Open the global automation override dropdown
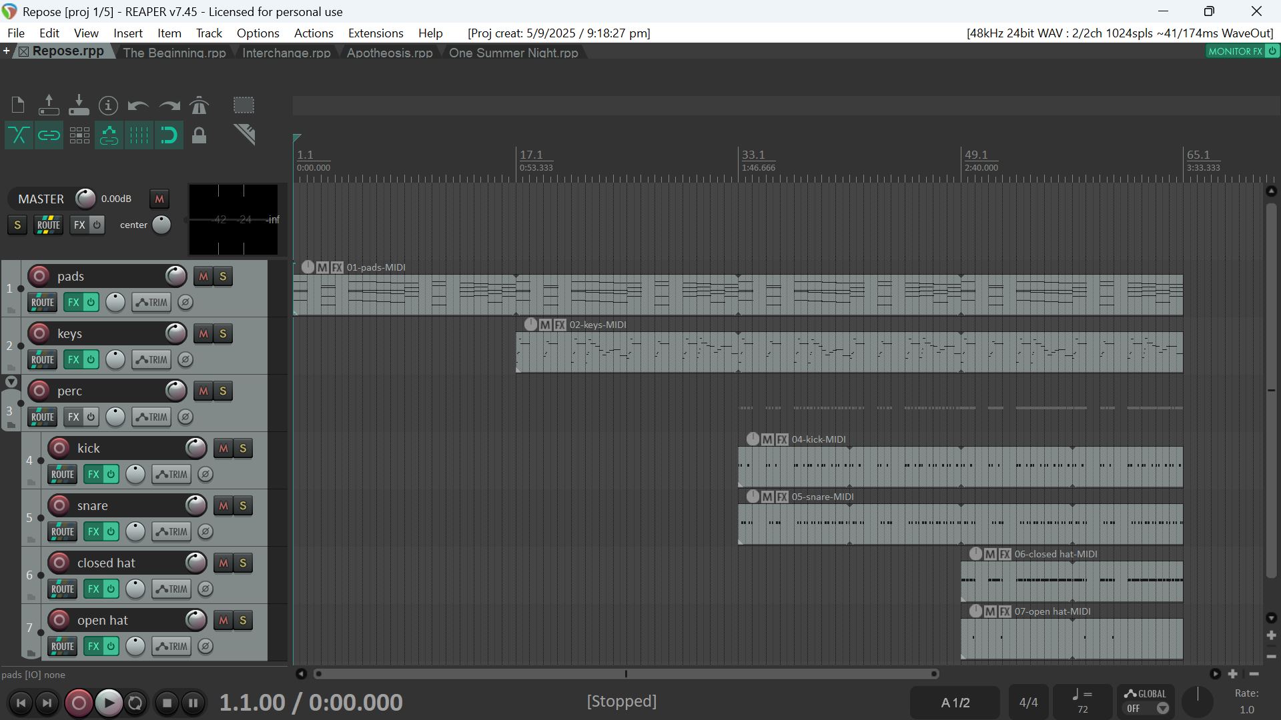This screenshot has width=1281, height=720. click(x=1162, y=709)
